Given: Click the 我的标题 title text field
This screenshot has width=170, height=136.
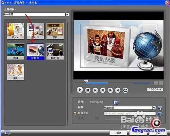Looking at the screenshot, I should click(128, 108).
